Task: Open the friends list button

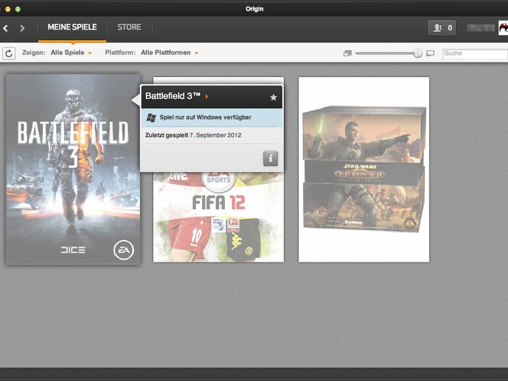Action: tap(442, 28)
